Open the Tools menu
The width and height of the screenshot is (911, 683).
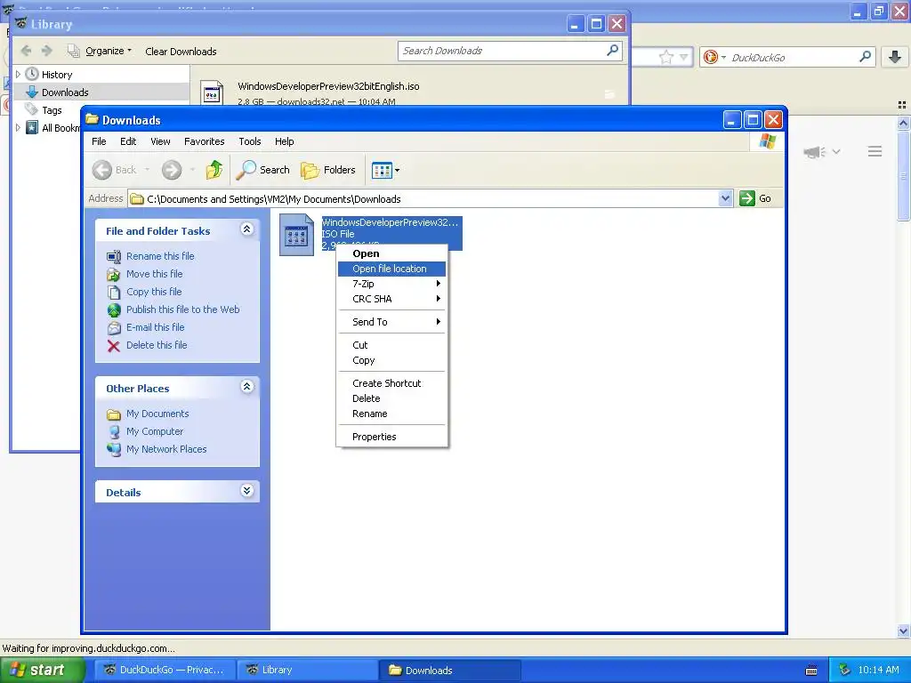click(250, 141)
